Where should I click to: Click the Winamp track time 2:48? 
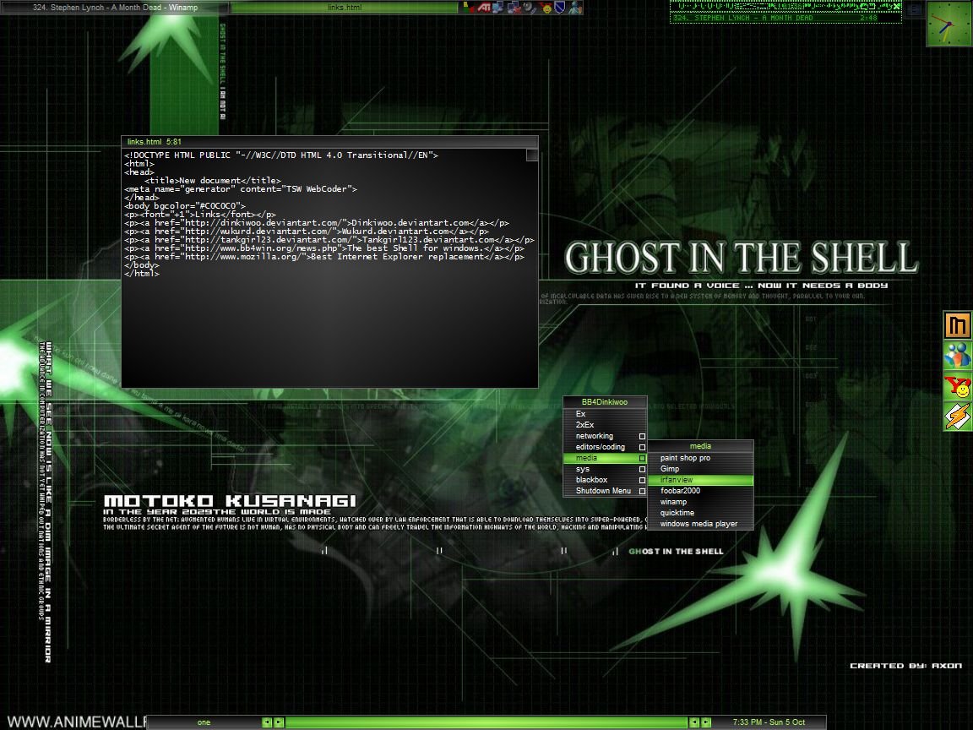pyautogui.click(x=869, y=18)
